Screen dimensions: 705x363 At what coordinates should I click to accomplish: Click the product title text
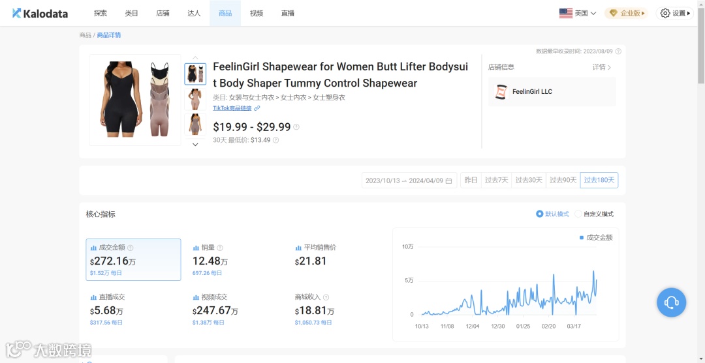point(340,75)
